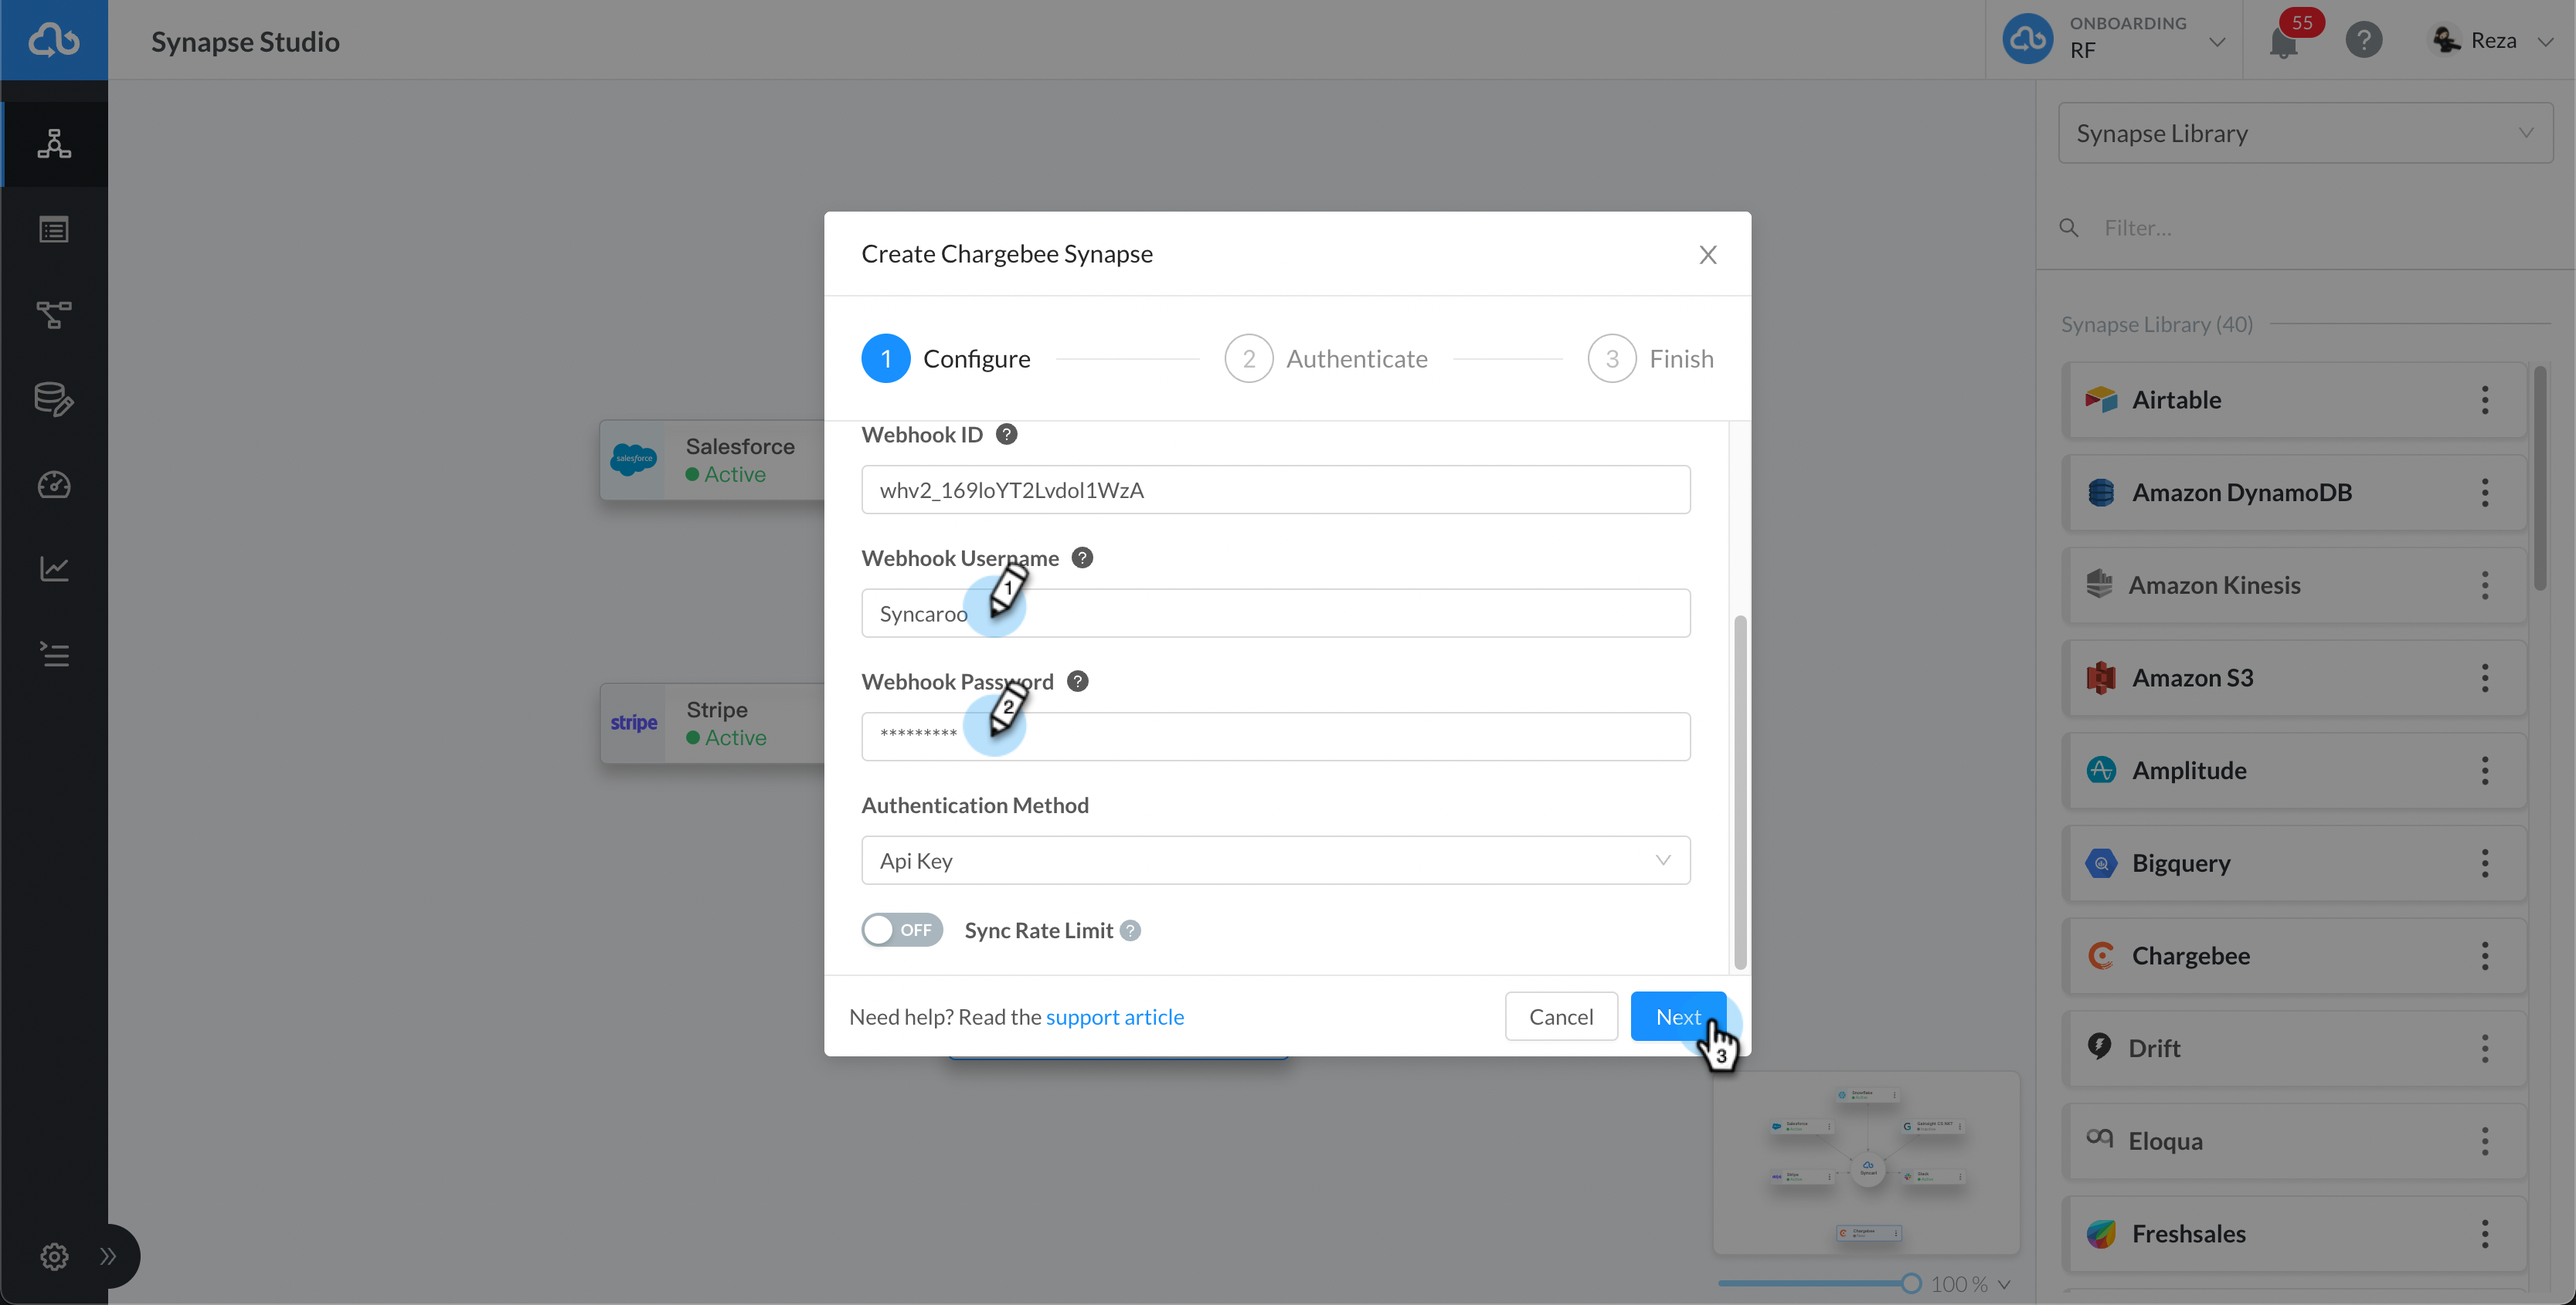Click the Webhook Password input field
2576x1305 pixels.
pyautogui.click(x=1276, y=737)
